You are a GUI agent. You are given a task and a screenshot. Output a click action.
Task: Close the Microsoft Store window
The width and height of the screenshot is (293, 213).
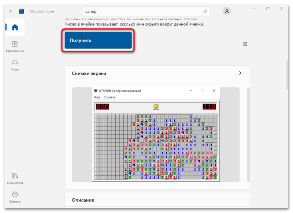pos(282,9)
